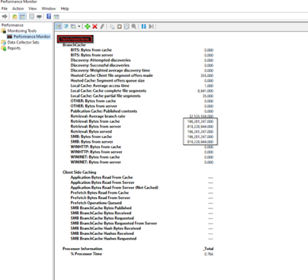Viewport: 308px width, 280px height.
Task: Select Retrieval: Bytes served
Action: [x=91, y=131]
